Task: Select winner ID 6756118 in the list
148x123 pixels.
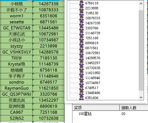Action: pyautogui.click(x=92, y=3)
